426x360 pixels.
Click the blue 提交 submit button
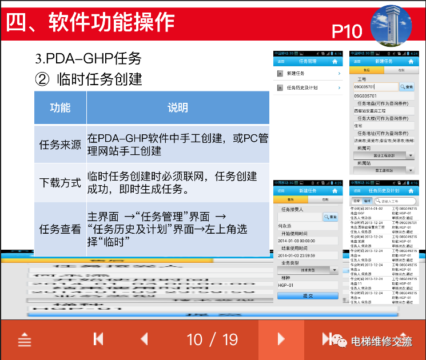(x=308, y=296)
